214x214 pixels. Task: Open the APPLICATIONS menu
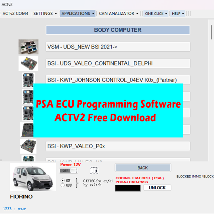78,14
